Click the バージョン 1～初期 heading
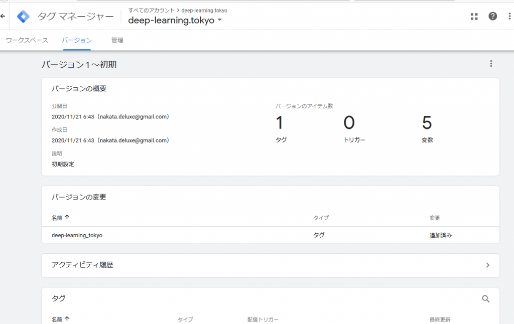 [79, 65]
